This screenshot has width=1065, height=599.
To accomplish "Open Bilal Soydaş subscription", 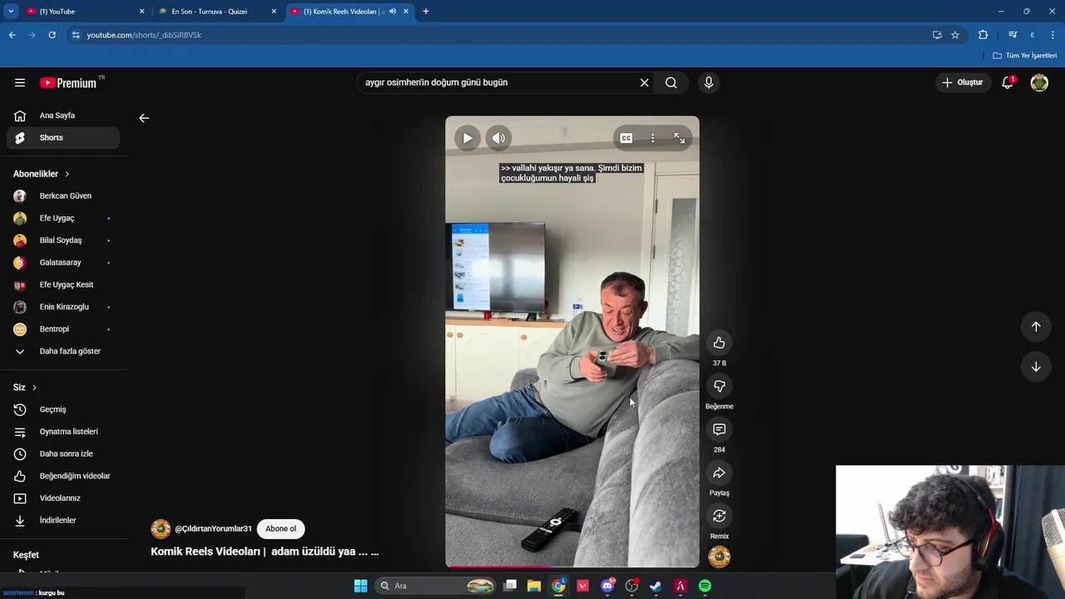I will (63, 240).
